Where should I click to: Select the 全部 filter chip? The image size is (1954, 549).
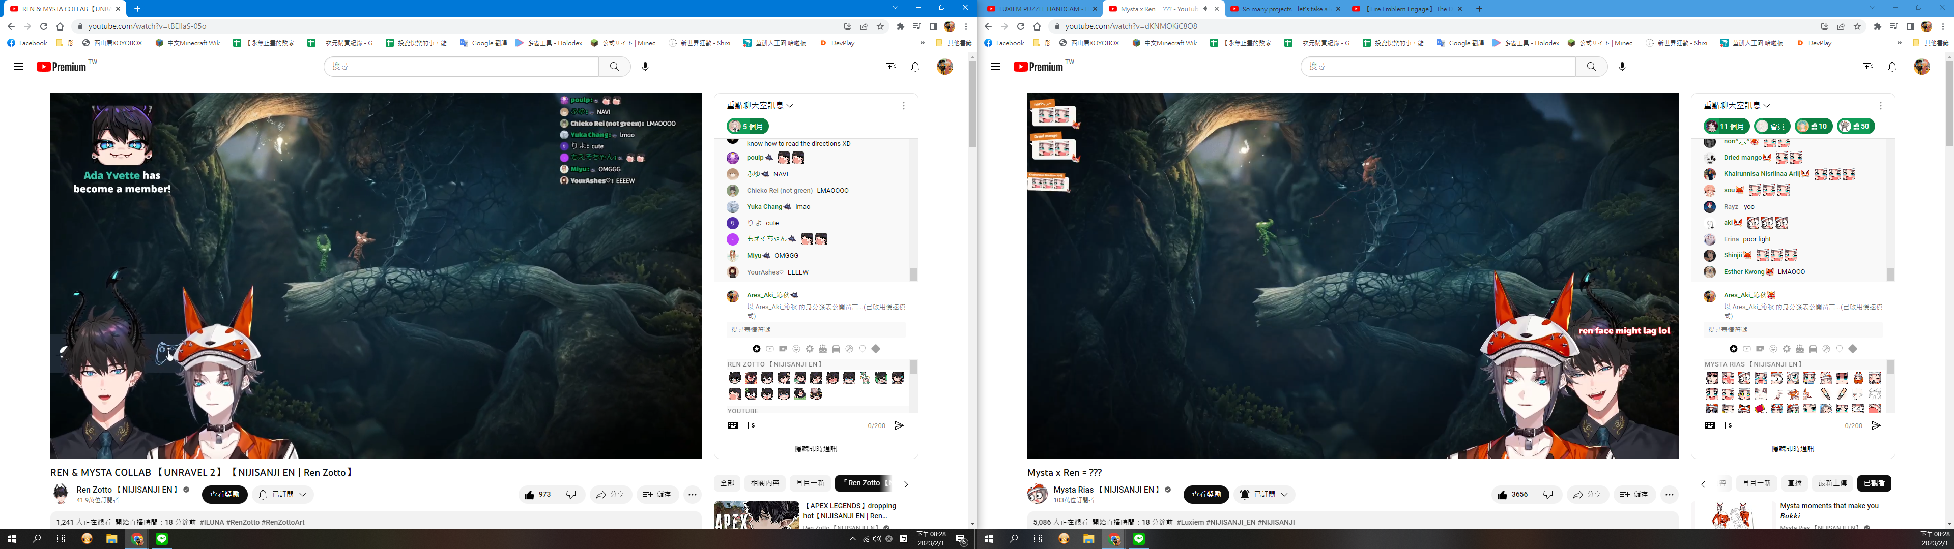click(x=728, y=483)
